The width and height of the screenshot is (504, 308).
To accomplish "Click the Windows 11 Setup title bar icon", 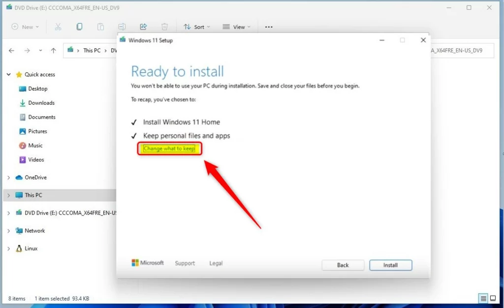I will click(x=123, y=40).
